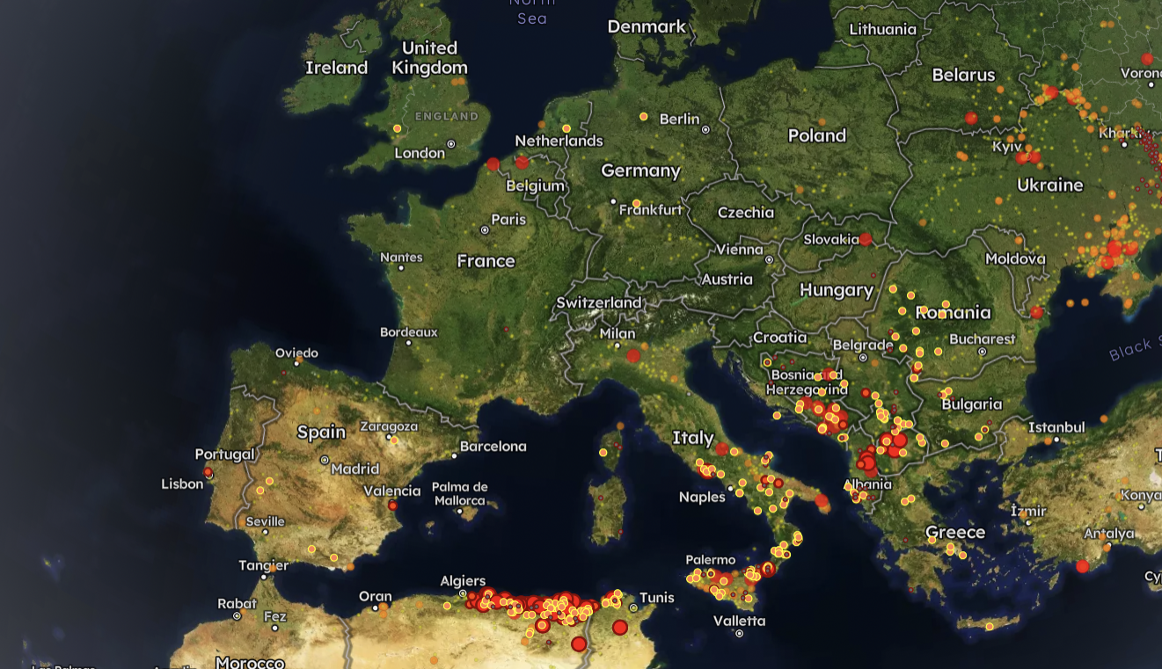Click the Frankfurt city label
The width and height of the screenshot is (1162, 669).
click(x=651, y=210)
